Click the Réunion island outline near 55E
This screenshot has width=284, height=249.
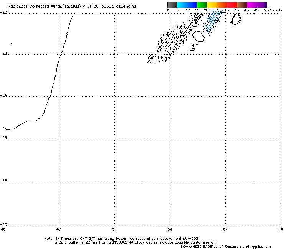[198, 36]
